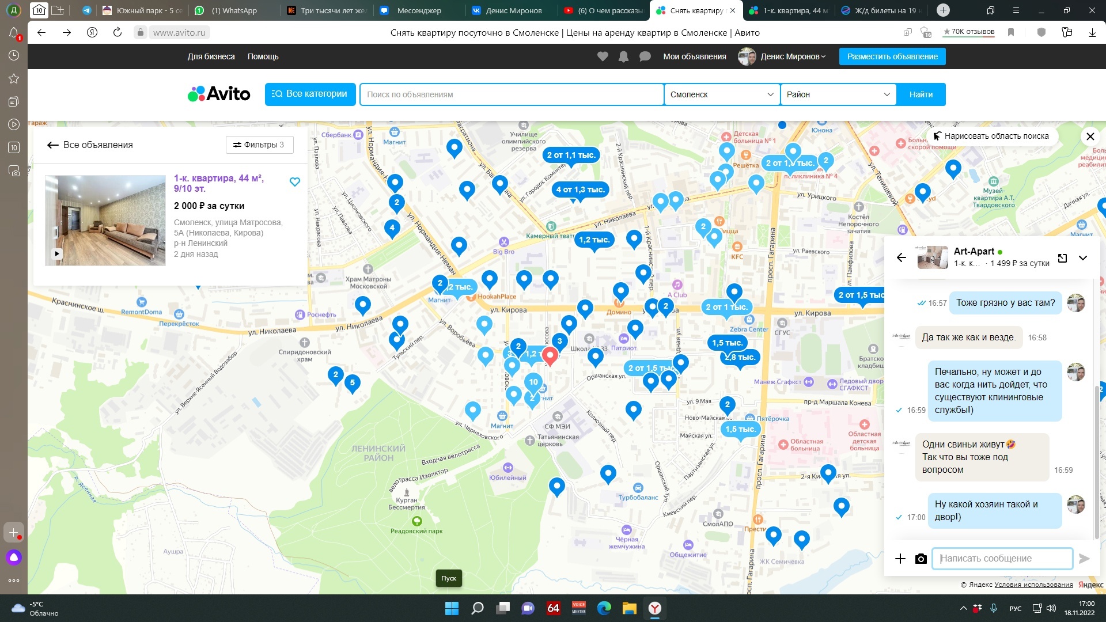
Task: Click the Найти search button
Action: pyautogui.click(x=921, y=94)
